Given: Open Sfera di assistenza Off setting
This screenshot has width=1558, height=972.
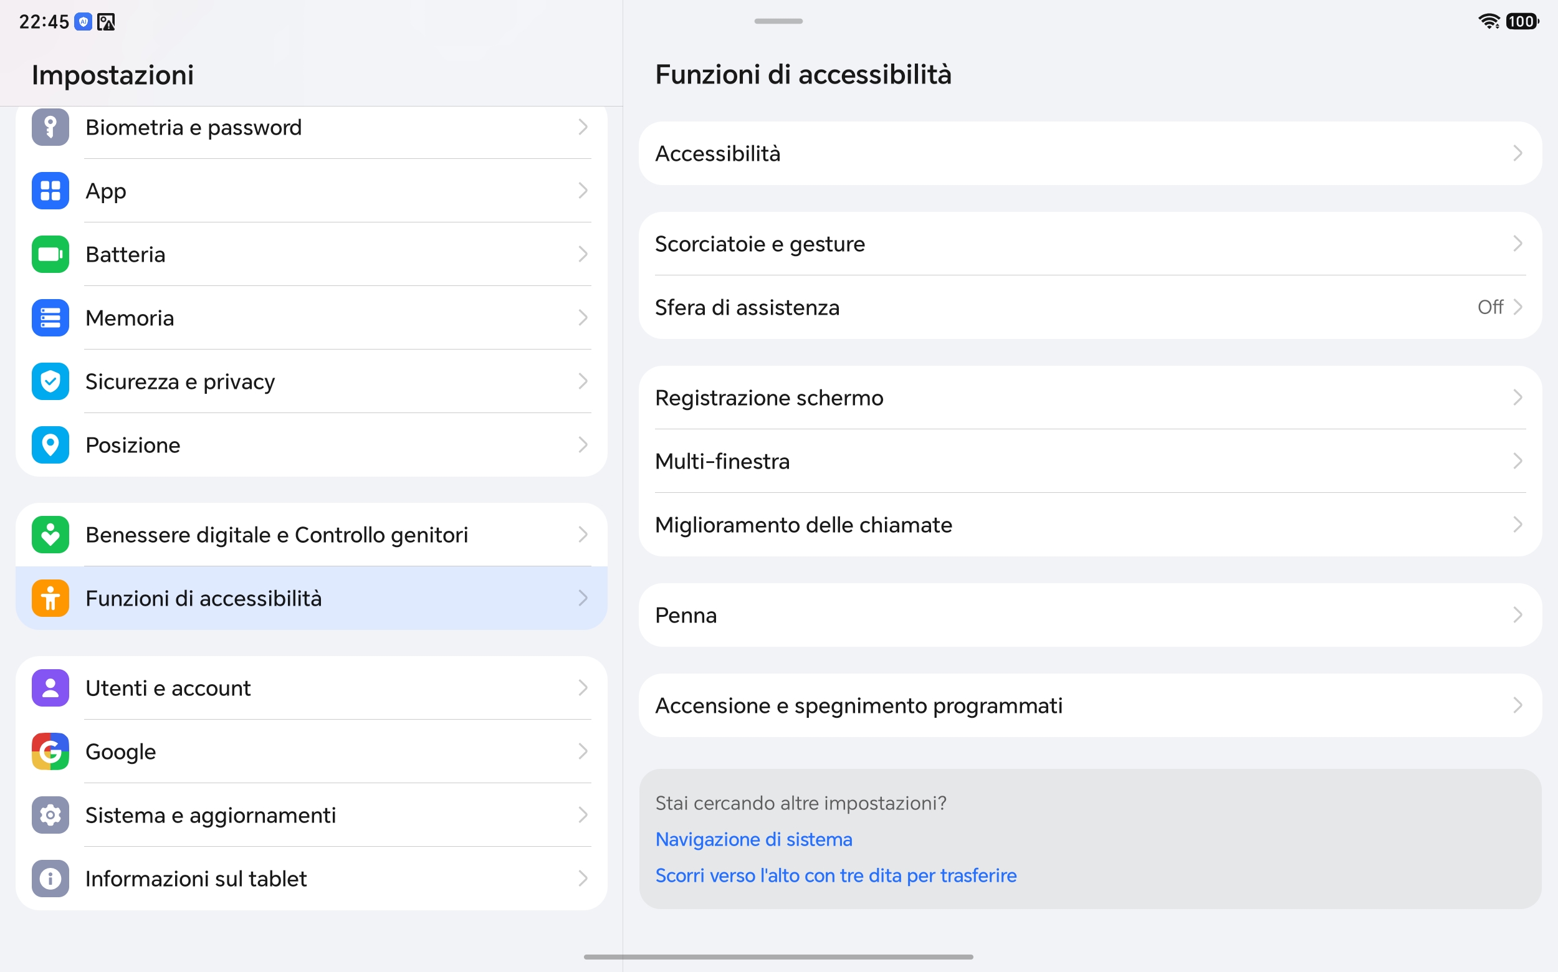Looking at the screenshot, I should [x=1090, y=307].
